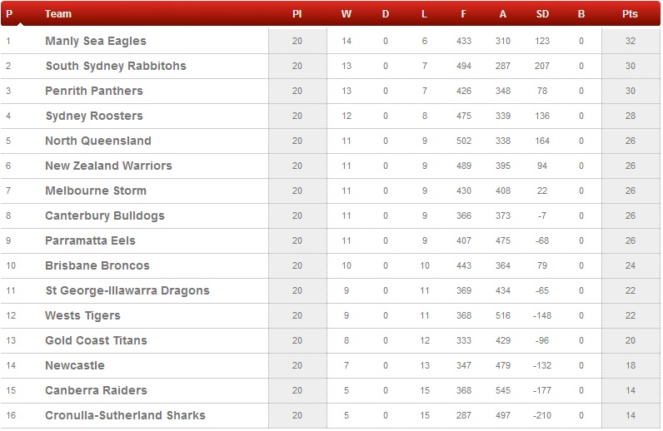Sort by the F column header
This screenshot has height=431, width=663.
pyautogui.click(x=464, y=14)
